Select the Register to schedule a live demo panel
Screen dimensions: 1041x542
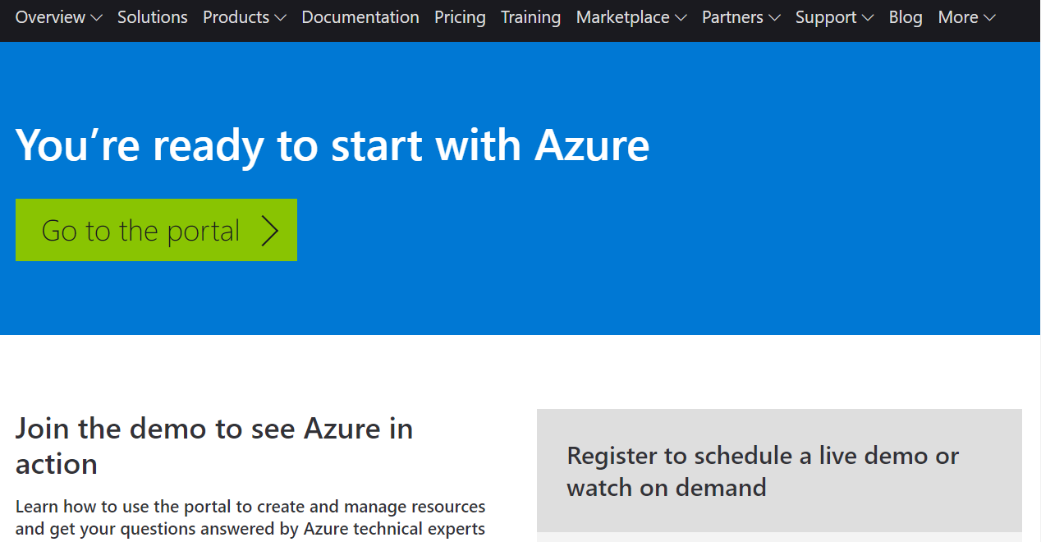click(x=778, y=471)
